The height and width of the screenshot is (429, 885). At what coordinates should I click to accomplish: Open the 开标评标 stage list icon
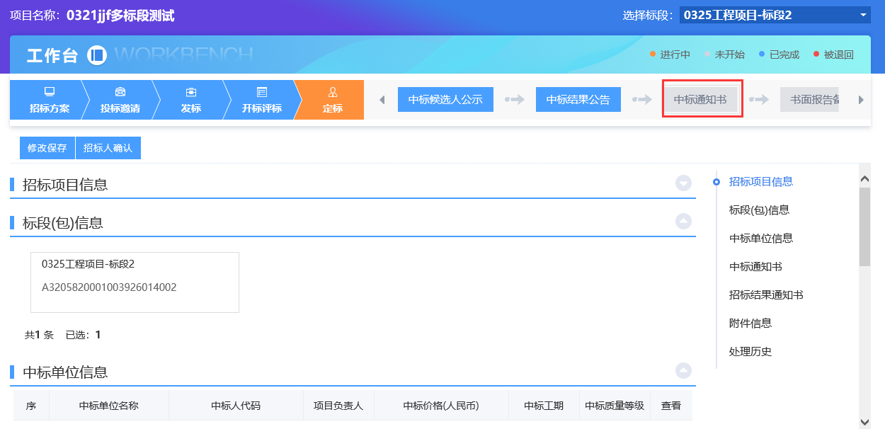[x=262, y=92]
